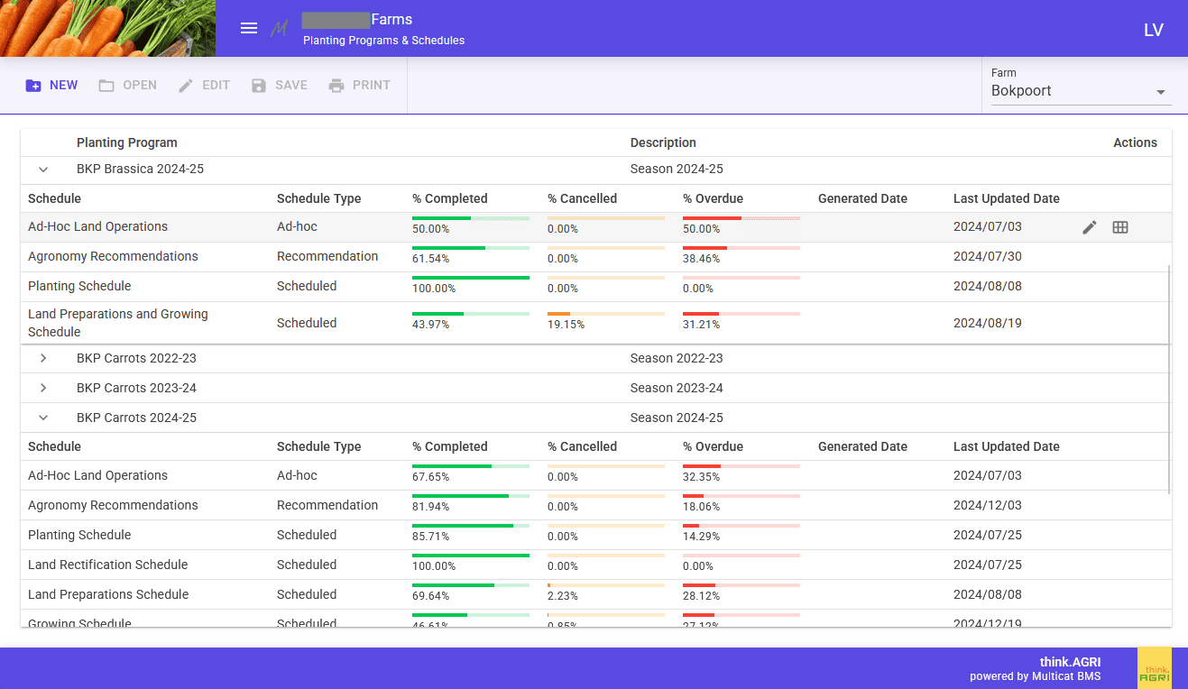Click grid view icon for Ad-Hoc Land Operations
The image size is (1188, 689).
pos(1120,227)
